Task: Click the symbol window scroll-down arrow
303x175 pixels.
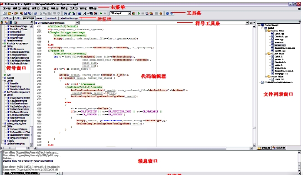Action: pos(31,145)
